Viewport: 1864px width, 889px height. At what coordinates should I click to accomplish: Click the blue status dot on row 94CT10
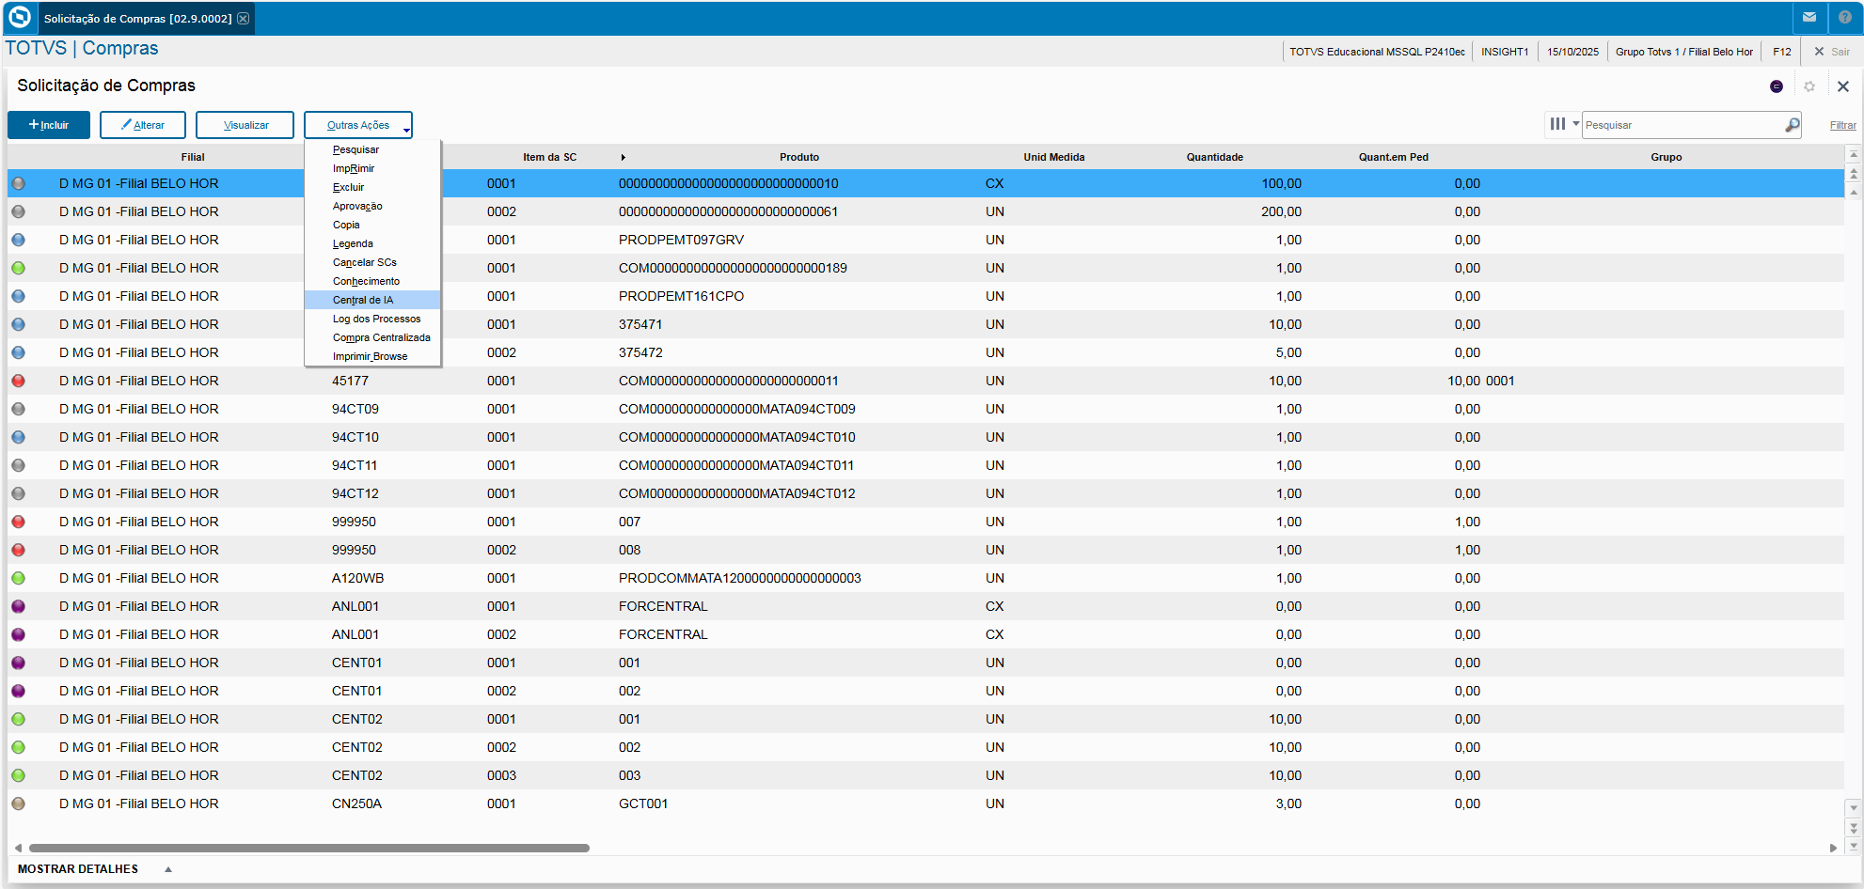[18, 437]
